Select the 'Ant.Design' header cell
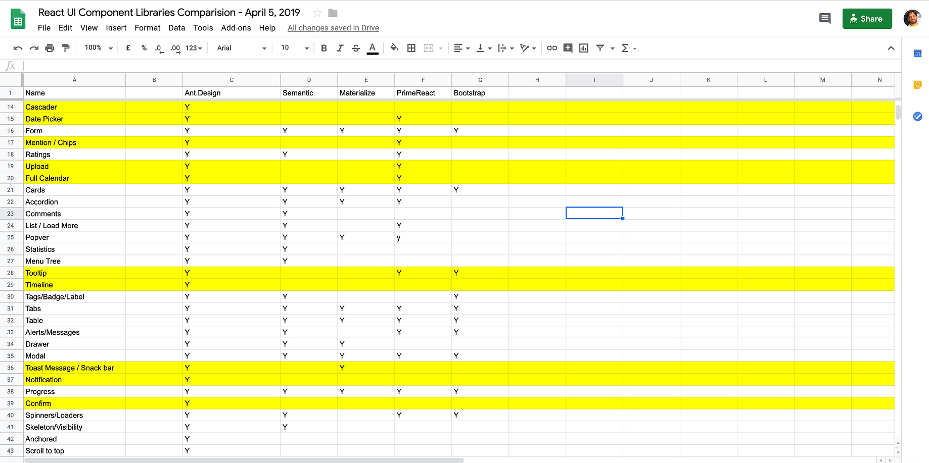 coord(231,93)
